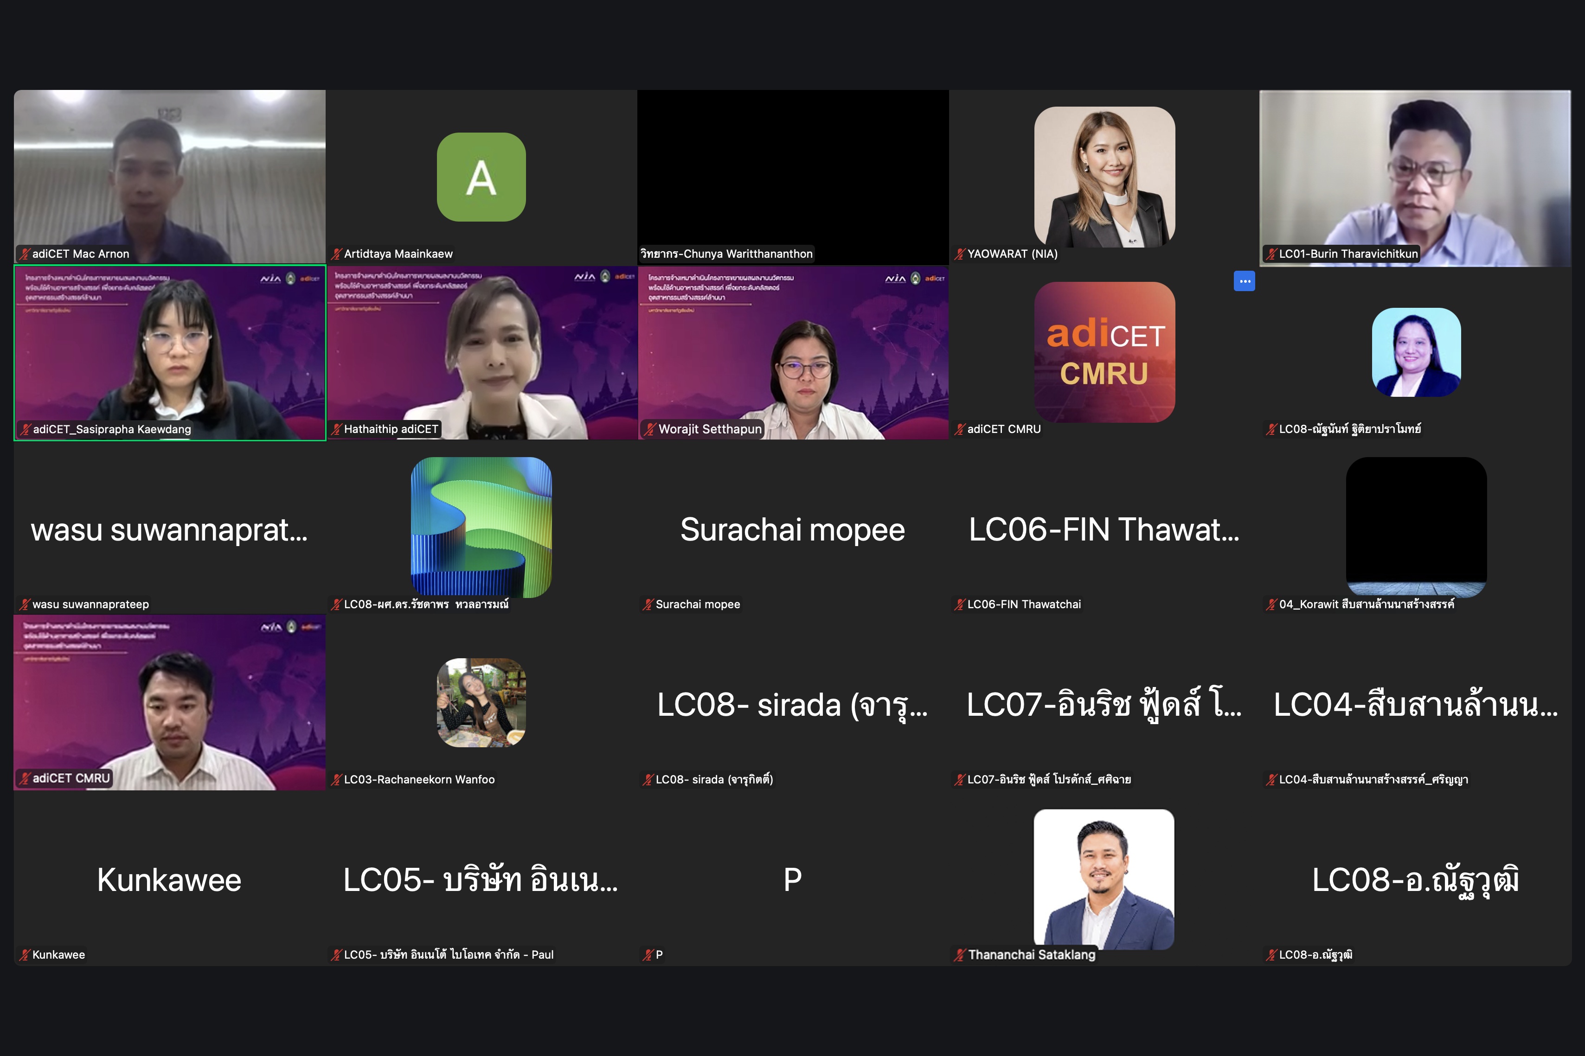
Task: Select YAOWARAT (NIA) profile photo
Action: tap(1104, 177)
